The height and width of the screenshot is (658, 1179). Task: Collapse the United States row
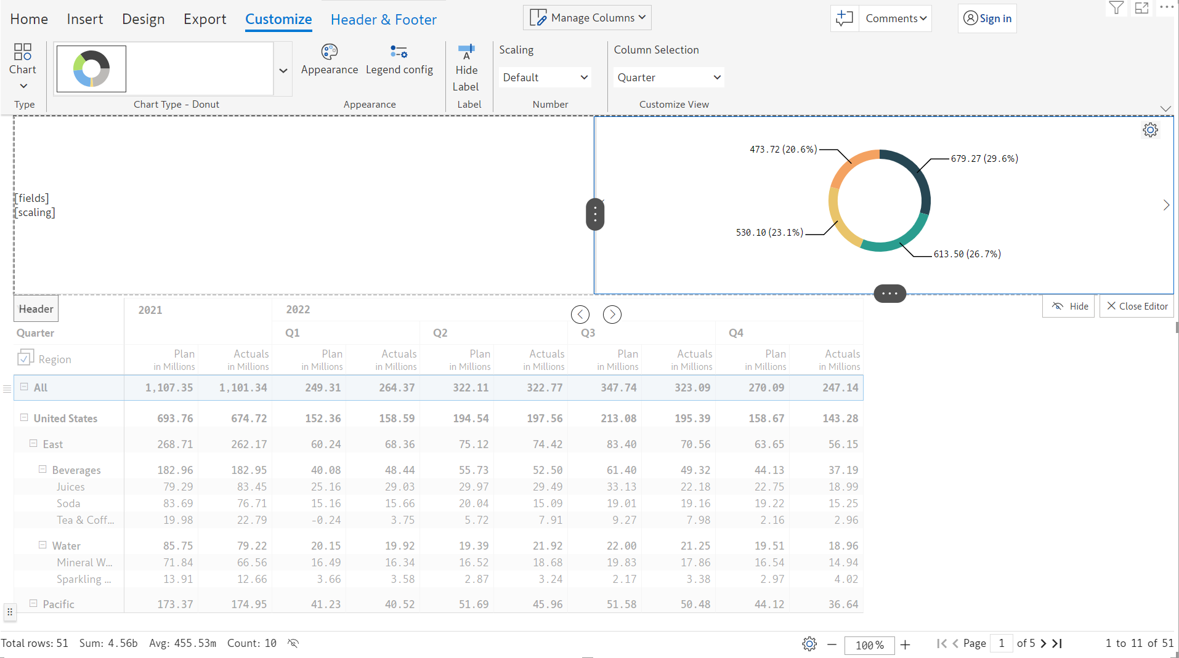pyautogui.click(x=24, y=417)
